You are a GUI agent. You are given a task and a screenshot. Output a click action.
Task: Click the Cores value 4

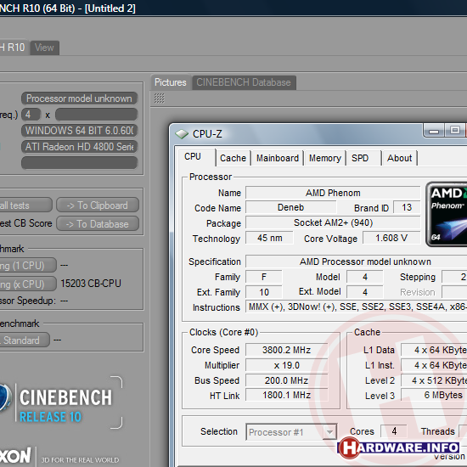tap(394, 431)
